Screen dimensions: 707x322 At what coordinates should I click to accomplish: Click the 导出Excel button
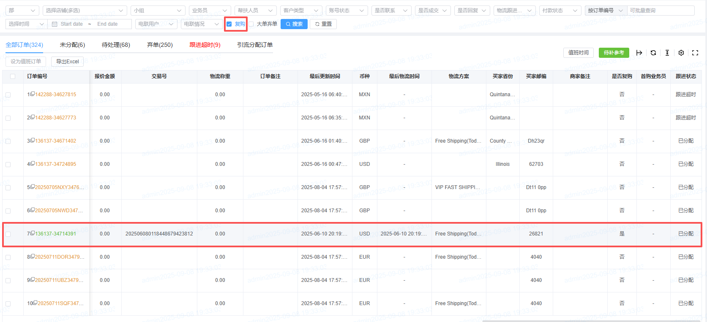(67, 62)
